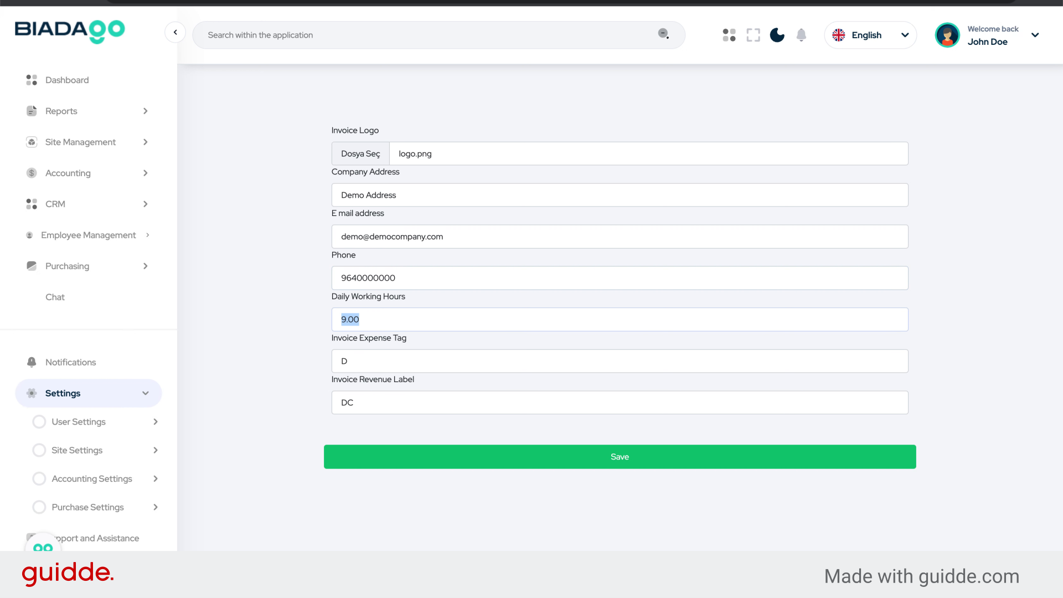Click the Biadago logo
1063x598 pixels.
70,30
